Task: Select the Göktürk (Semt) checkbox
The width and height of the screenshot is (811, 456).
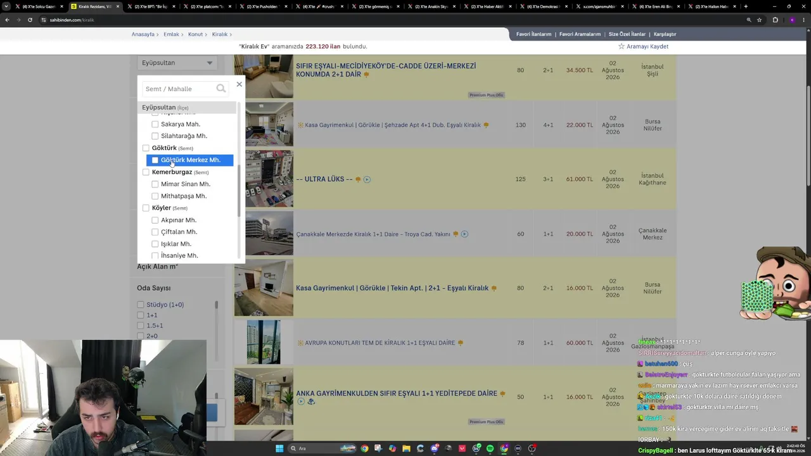Action: (x=146, y=148)
